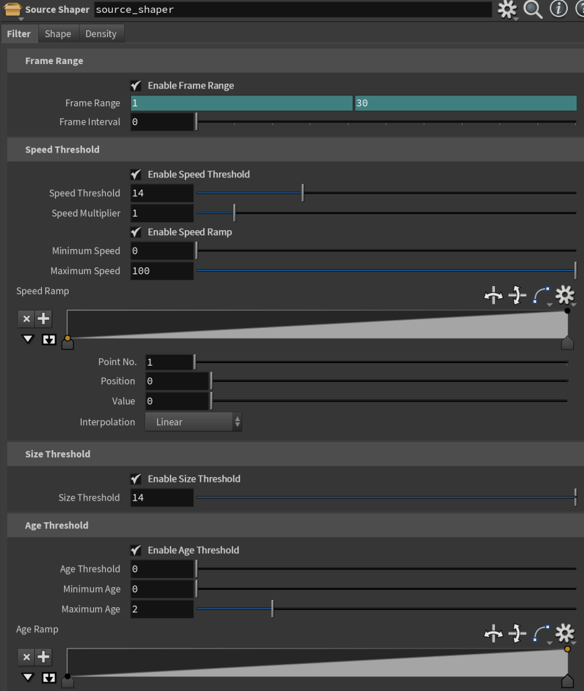Image resolution: width=584 pixels, height=691 pixels.
Task: Reverse the Speed Ramp domain
Action: pos(494,295)
